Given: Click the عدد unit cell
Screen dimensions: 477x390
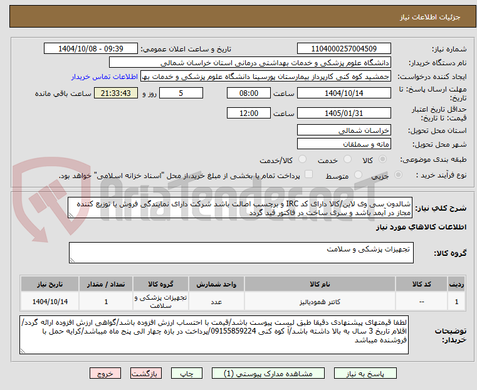Looking at the screenshot, I should (x=216, y=302).
